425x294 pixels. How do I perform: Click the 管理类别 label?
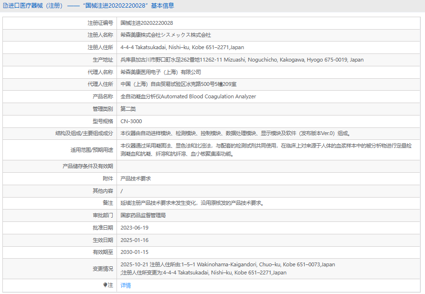(103, 109)
